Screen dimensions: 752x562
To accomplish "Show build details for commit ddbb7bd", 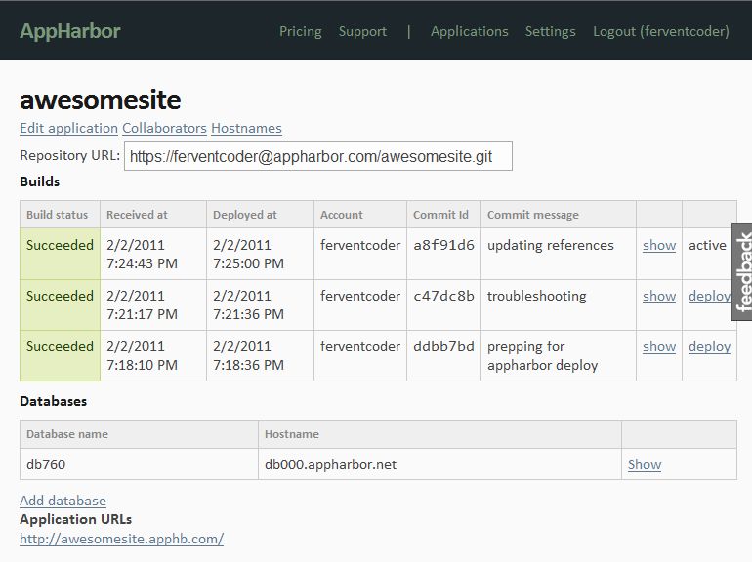I will pyautogui.click(x=658, y=347).
